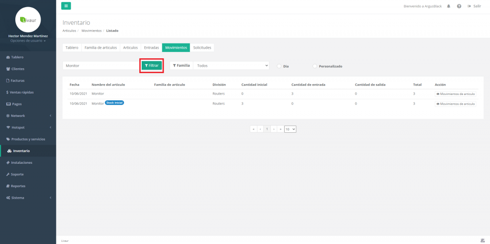Log out using the Salir link
Screen dimensions: 490x244
(x=474, y=6)
